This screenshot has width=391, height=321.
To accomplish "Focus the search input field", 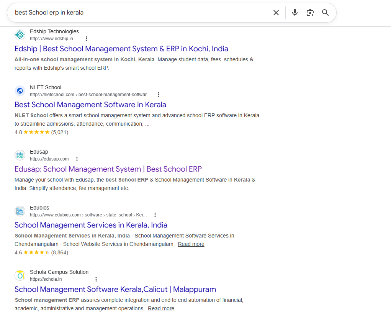I will (138, 13).
